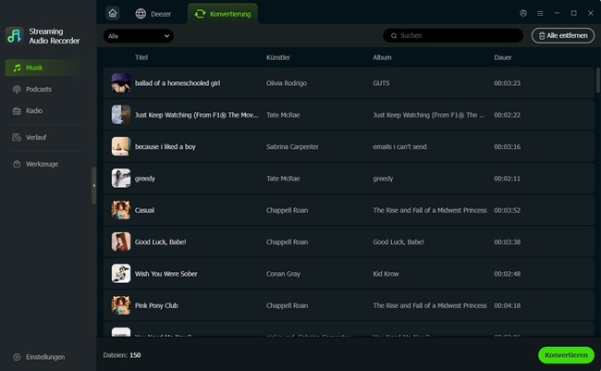The image size is (601, 371).
Task: Select the track title 'Wish You Were Sober'
Action: pyautogui.click(x=166, y=274)
